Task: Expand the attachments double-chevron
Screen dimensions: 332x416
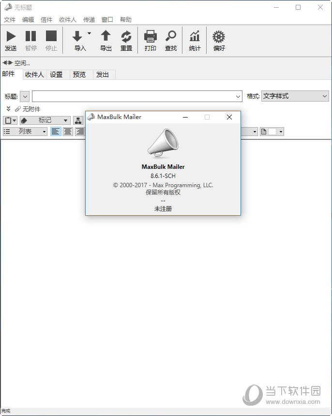Action: click(x=9, y=109)
